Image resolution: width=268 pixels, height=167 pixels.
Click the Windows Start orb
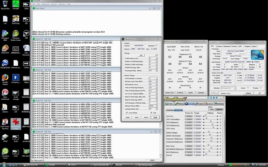coord(4,165)
